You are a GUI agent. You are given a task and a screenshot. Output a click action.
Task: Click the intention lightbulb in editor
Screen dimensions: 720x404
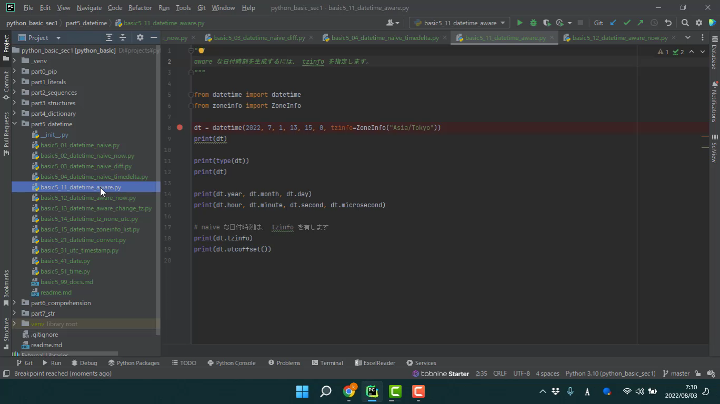[x=201, y=51]
